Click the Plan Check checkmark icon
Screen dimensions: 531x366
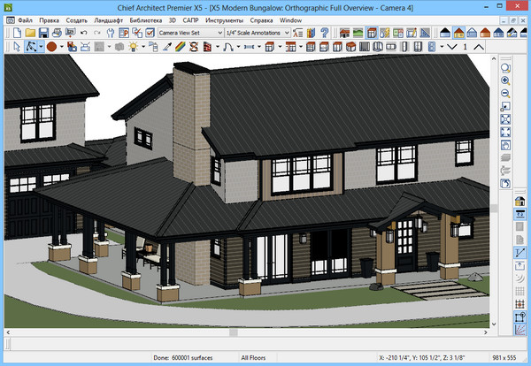150,33
